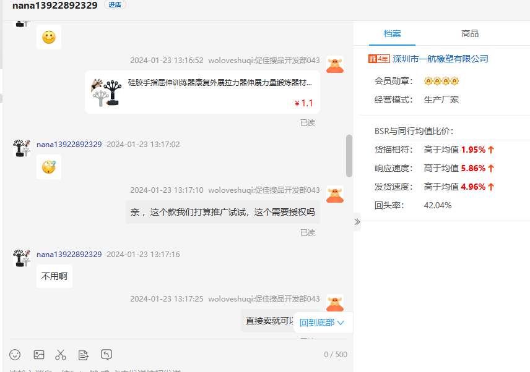Open the quick phrases document icon
This screenshot has height=372, width=530.
(x=84, y=355)
